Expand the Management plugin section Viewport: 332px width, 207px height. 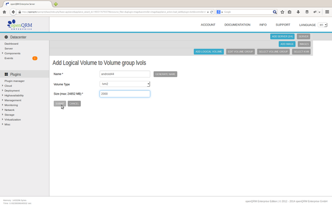click(x=3, y=100)
